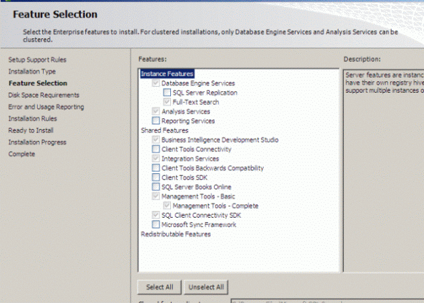Click the Installation Progress step

click(37, 142)
